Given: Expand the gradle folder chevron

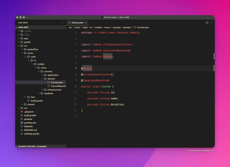Looking at the screenshot, I should (x=19, y=42).
